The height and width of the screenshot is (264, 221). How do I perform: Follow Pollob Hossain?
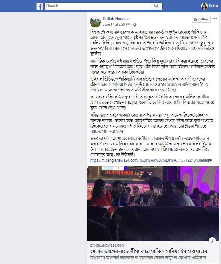click(201, 19)
